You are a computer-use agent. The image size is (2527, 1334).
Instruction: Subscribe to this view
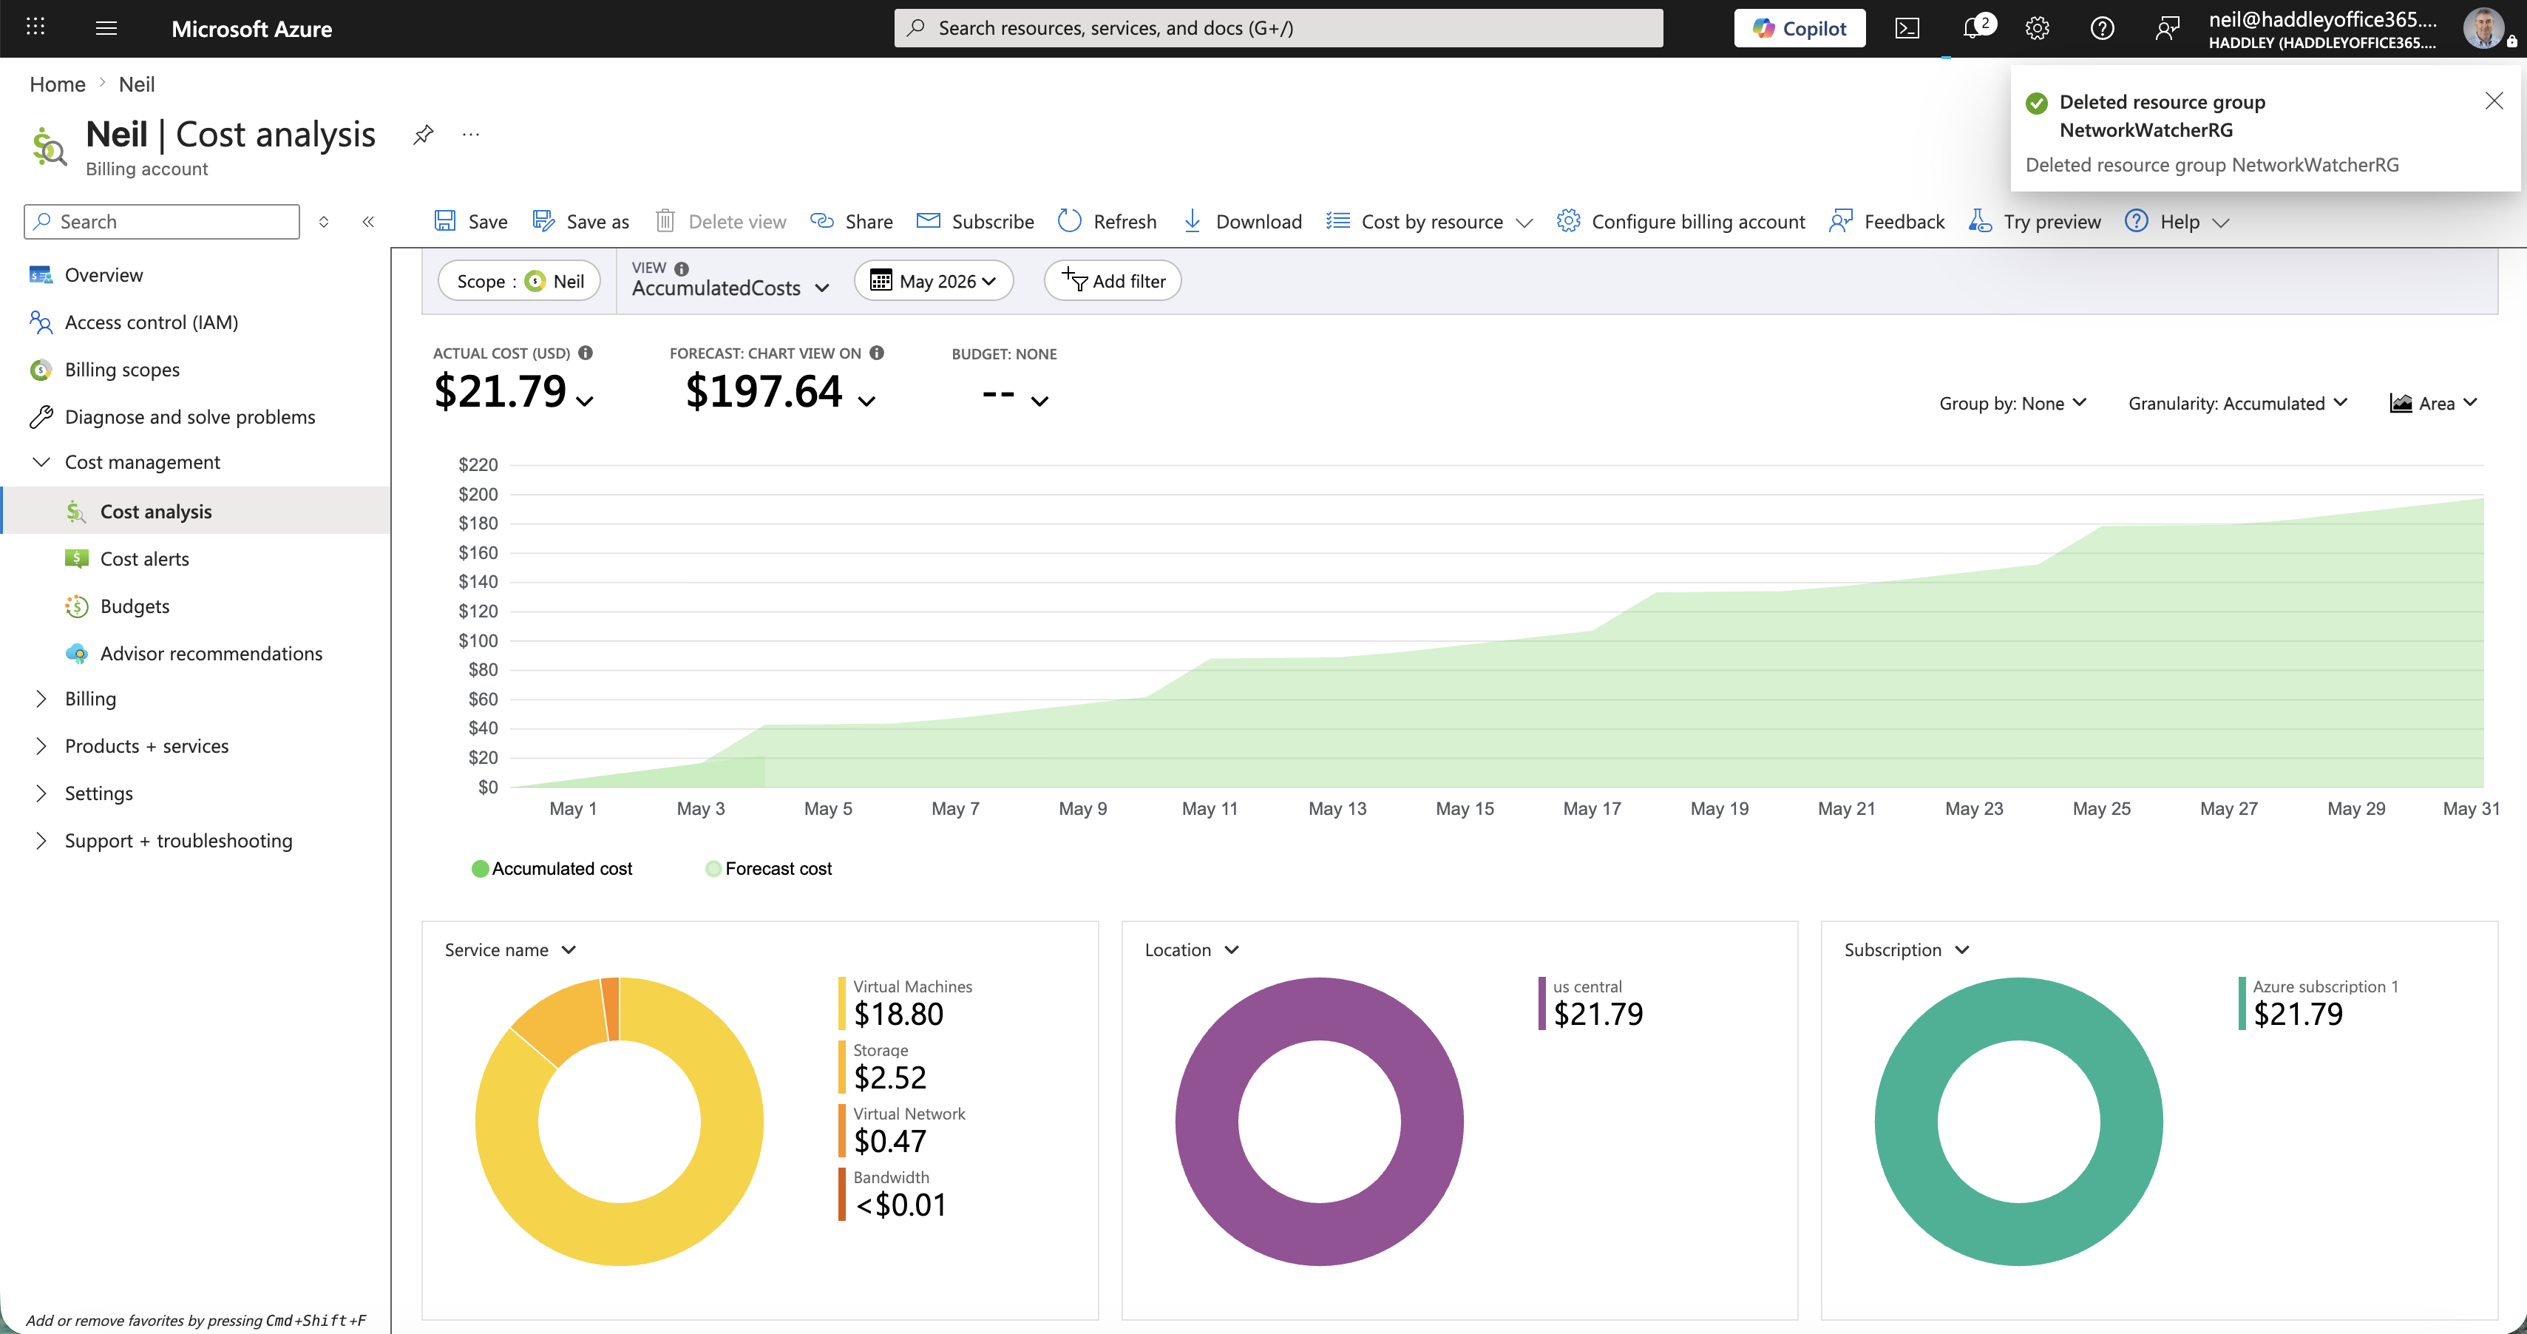[975, 222]
